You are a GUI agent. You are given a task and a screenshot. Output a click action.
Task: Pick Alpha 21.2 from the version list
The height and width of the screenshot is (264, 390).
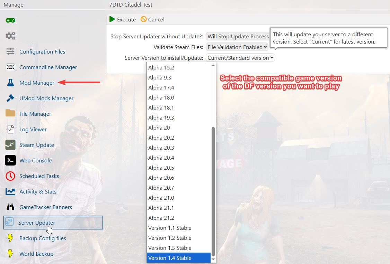pos(179,218)
